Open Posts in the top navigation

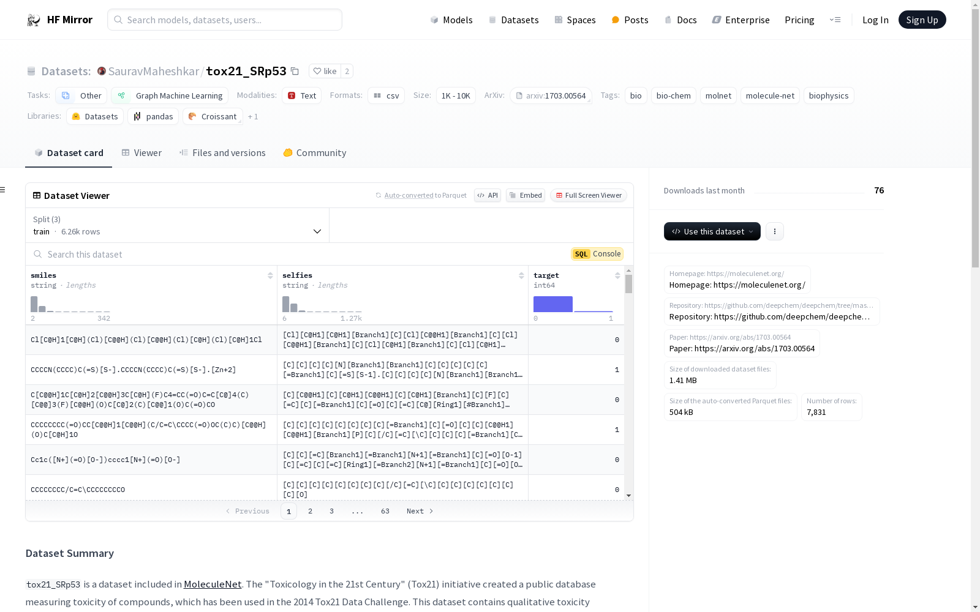[630, 20]
